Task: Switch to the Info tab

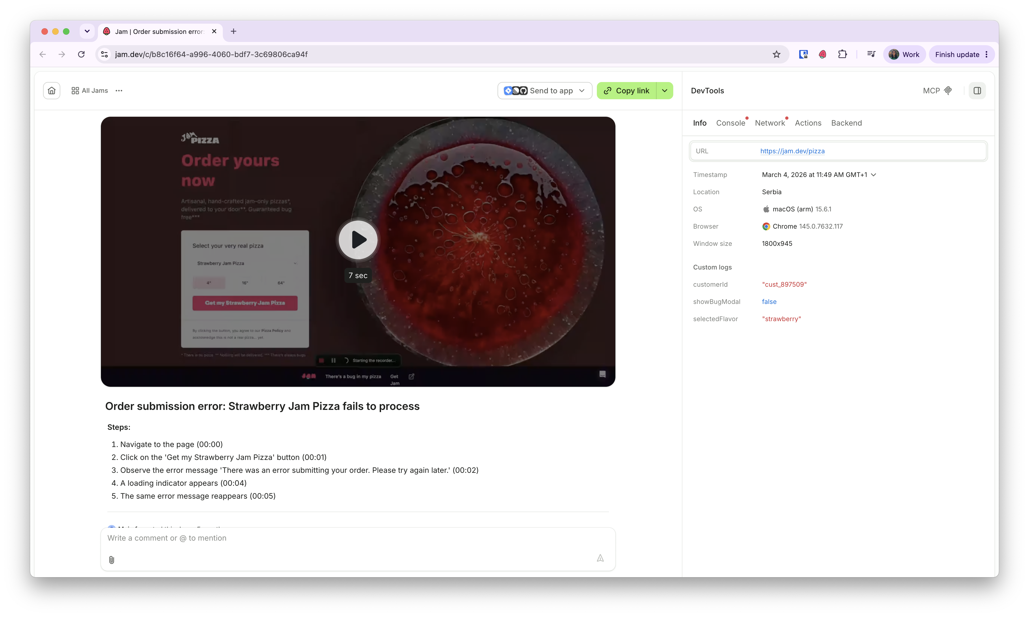Action: click(x=700, y=123)
